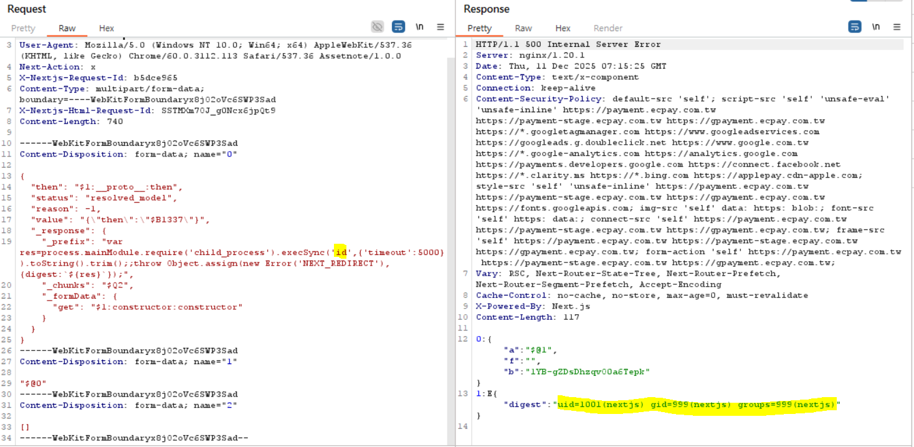The height and width of the screenshot is (447, 914).
Task: Click "$1:constructor:constructor" value in _formData
Action: click(166, 307)
